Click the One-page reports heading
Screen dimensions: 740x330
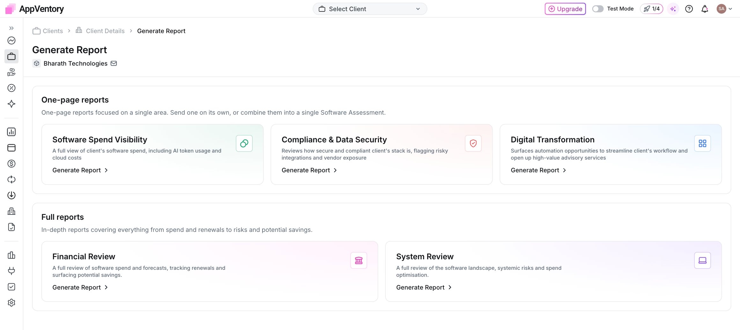[75, 100]
